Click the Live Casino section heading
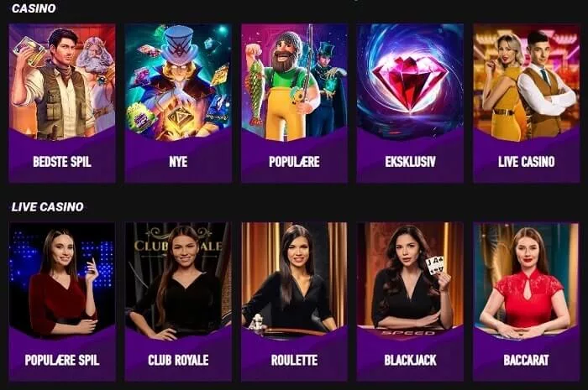Image resolution: width=588 pixels, height=390 pixels. click(47, 206)
